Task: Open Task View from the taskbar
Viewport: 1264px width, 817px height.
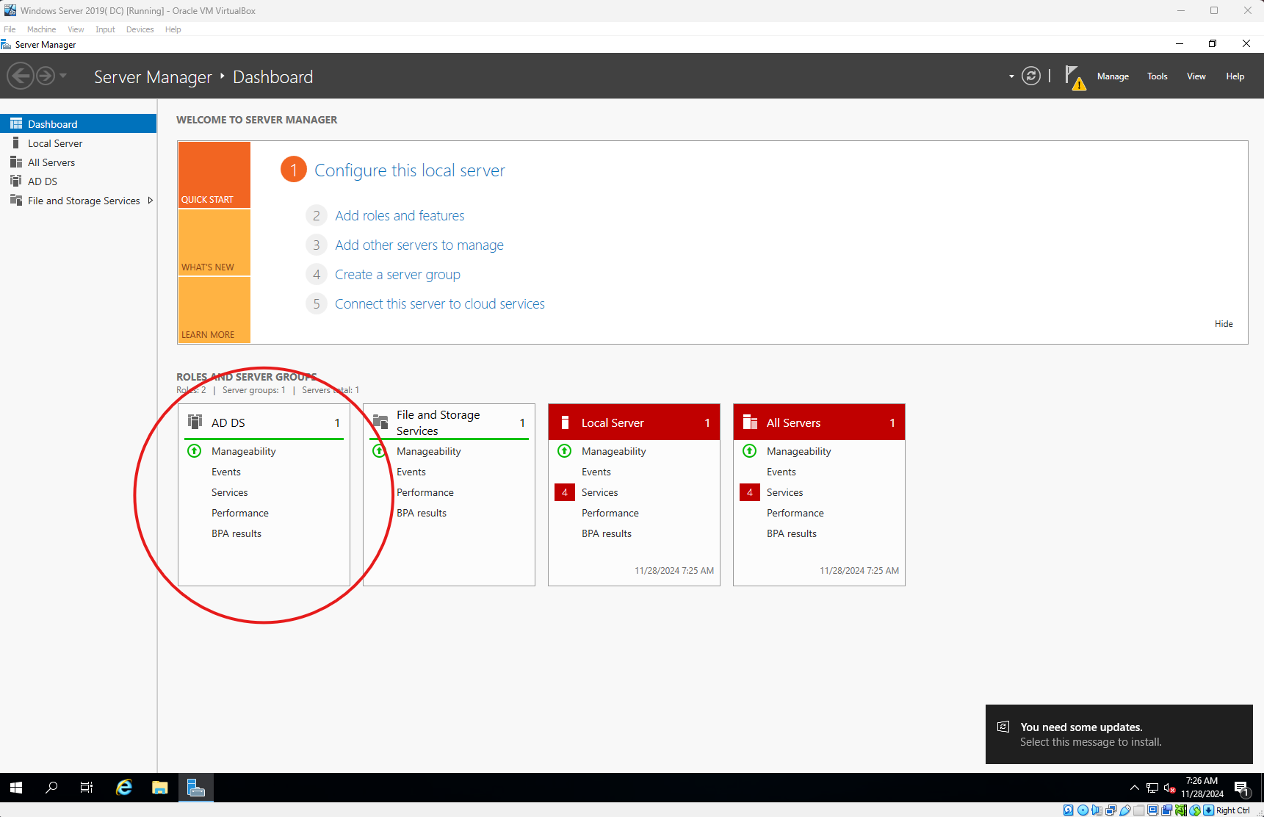Action: [x=87, y=788]
